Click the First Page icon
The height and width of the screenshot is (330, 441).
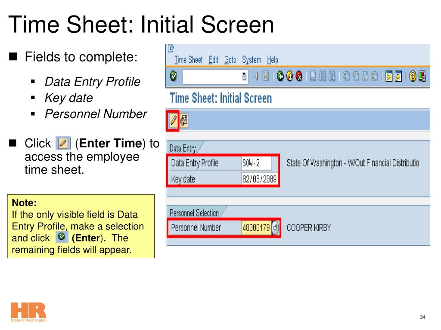click(347, 76)
